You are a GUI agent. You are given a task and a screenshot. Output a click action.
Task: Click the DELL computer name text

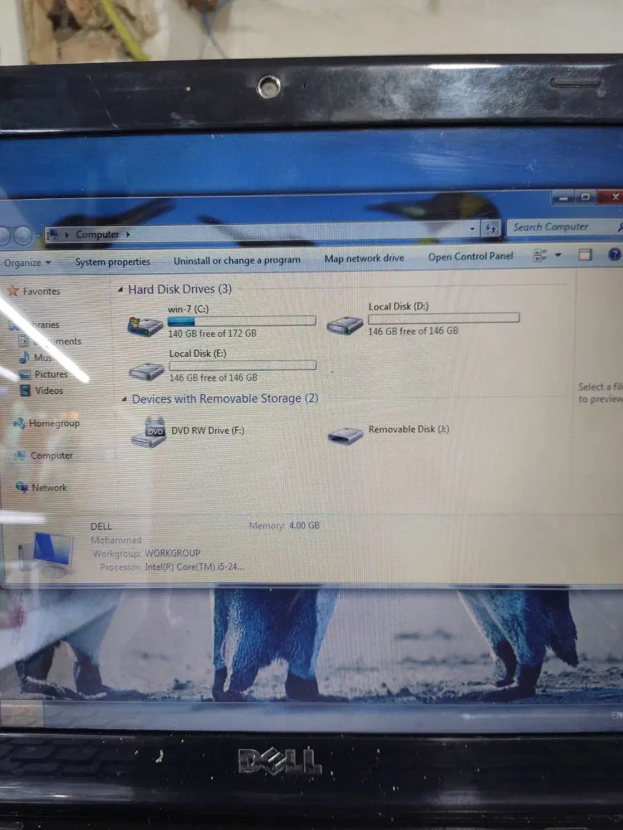pos(101,527)
